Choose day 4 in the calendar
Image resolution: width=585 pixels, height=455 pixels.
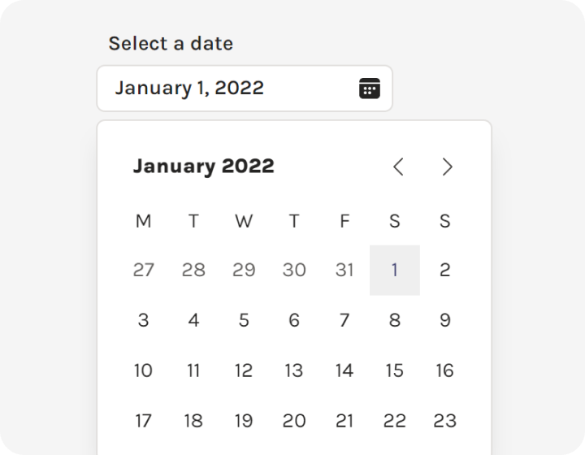point(193,320)
